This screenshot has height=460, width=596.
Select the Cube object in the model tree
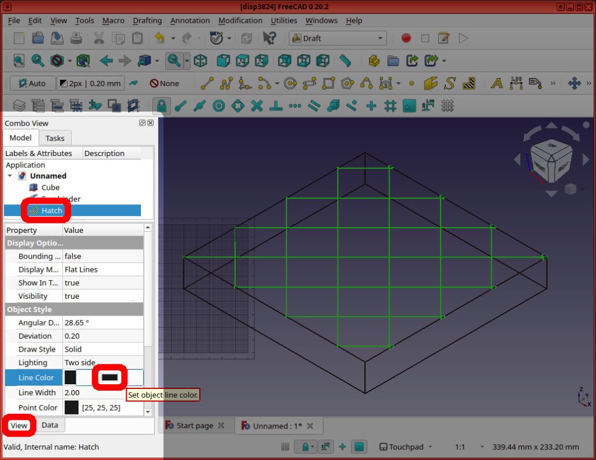tap(51, 187)
